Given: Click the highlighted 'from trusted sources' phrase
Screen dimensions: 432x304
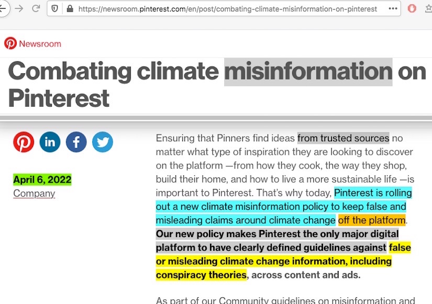Looking at the screenshot, I should click(x=344, y=138).
